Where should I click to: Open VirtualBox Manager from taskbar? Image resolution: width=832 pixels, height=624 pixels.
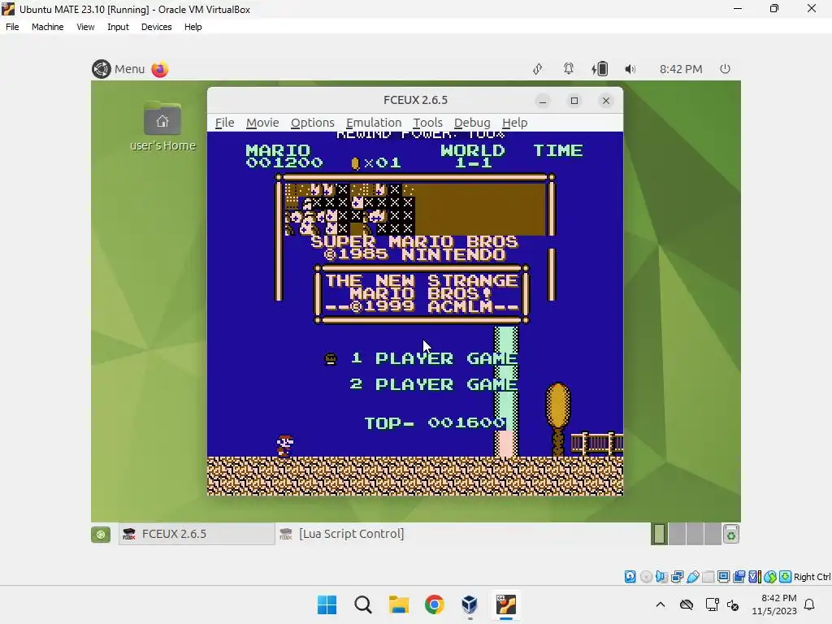(x=470, y=604)
